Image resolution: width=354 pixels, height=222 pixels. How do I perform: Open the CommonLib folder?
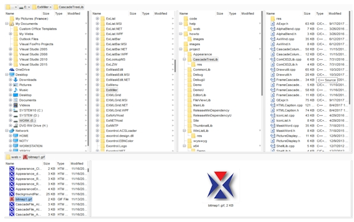point(201,69)
